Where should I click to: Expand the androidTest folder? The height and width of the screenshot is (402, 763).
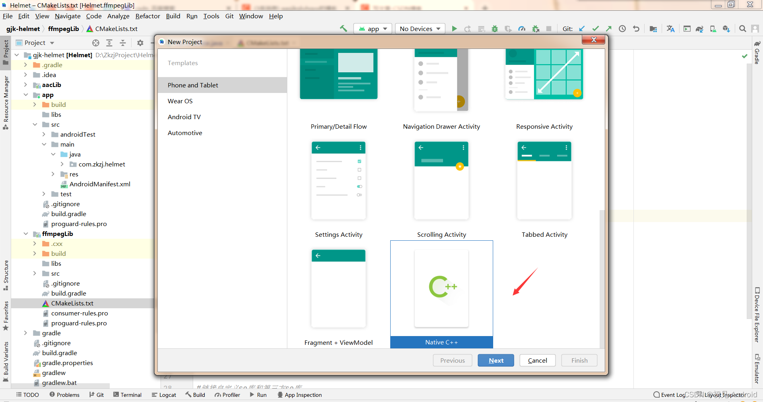(x=44, y=134)
